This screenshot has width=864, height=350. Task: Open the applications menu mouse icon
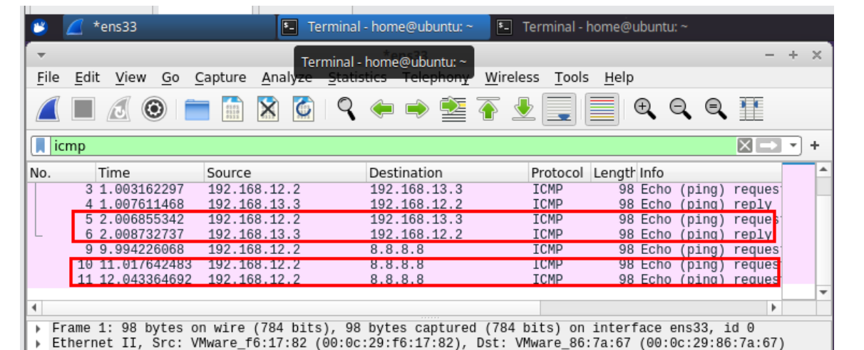click(x=40, y=27)
